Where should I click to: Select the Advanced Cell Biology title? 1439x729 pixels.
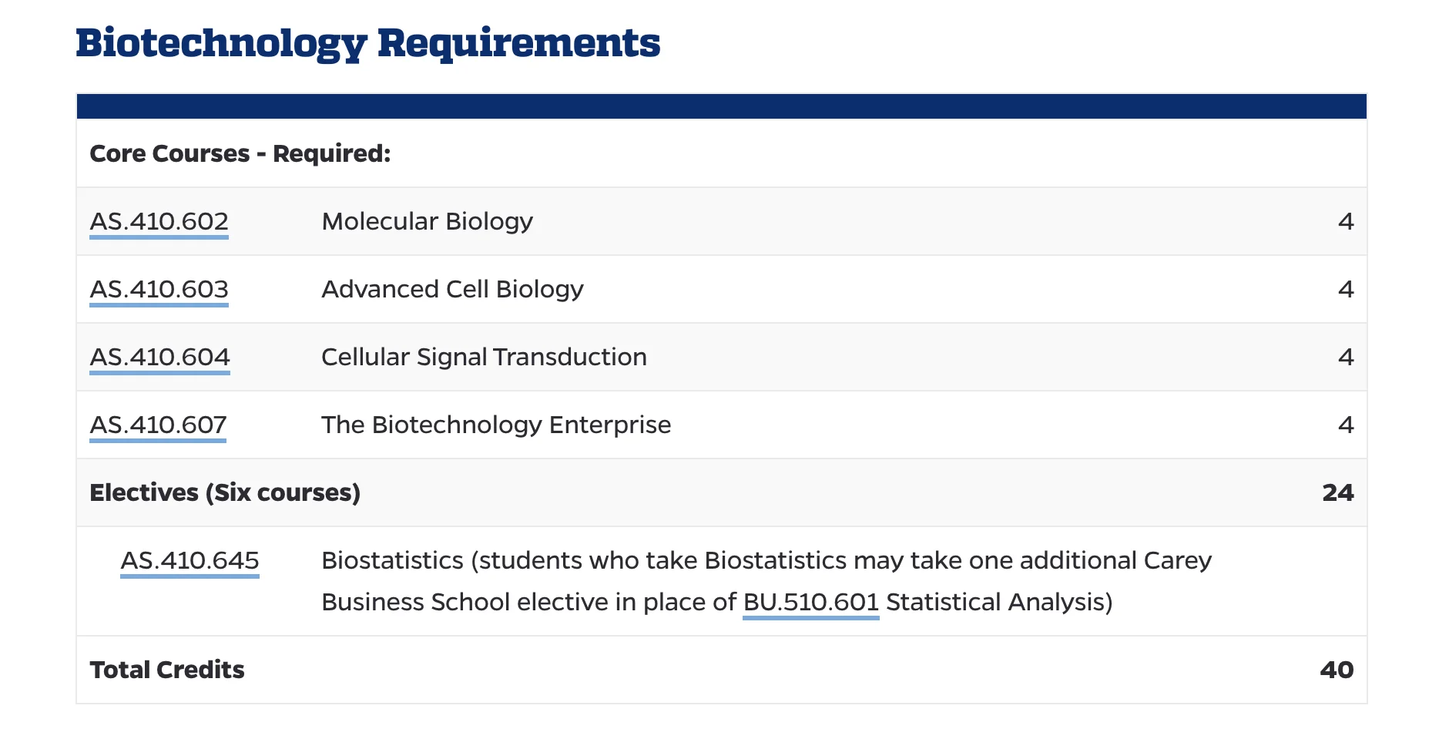click(452, 290)
